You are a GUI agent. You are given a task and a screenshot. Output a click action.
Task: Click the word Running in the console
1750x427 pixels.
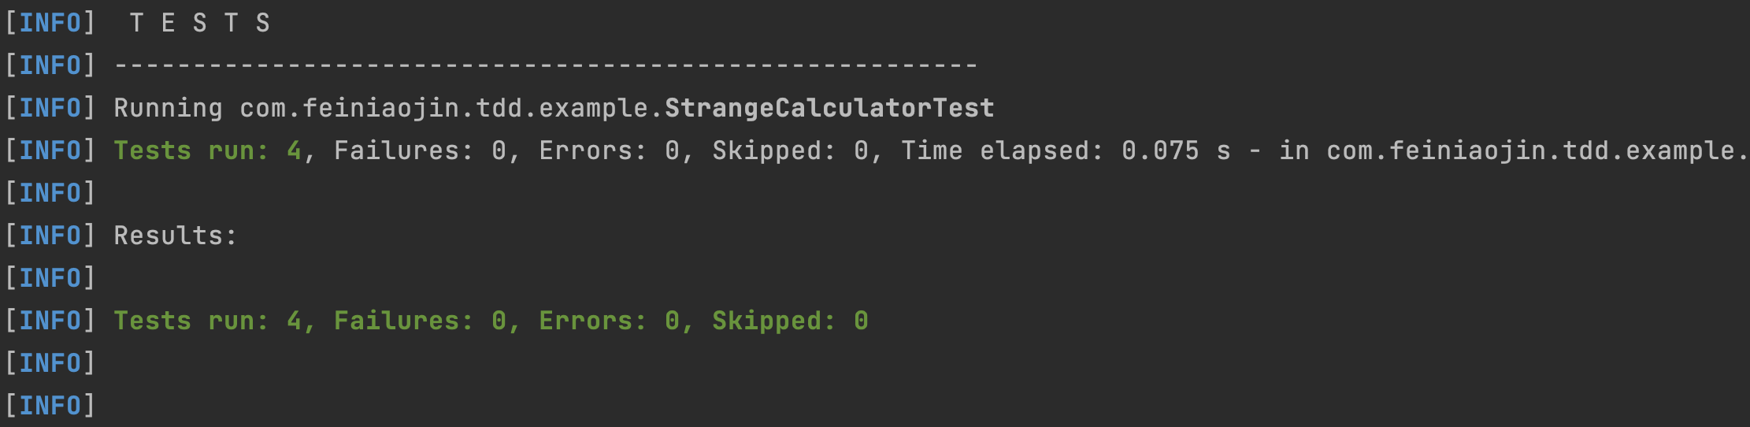tap(168, 108)
